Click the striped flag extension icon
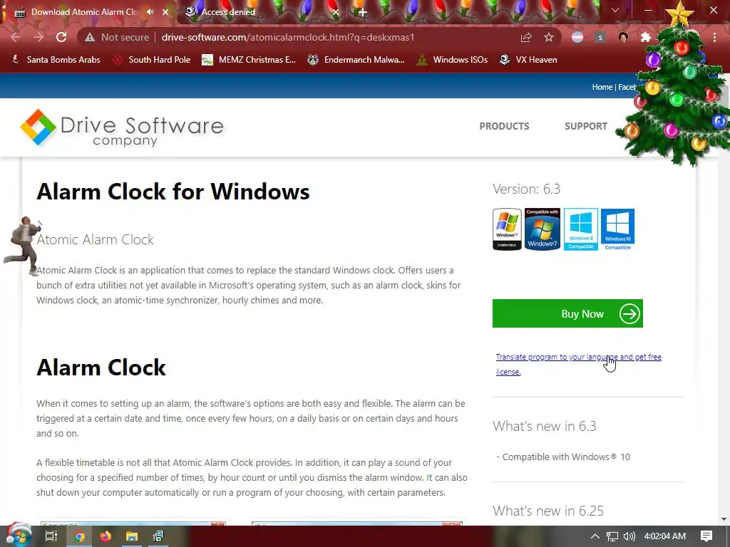 pos(577,37)
